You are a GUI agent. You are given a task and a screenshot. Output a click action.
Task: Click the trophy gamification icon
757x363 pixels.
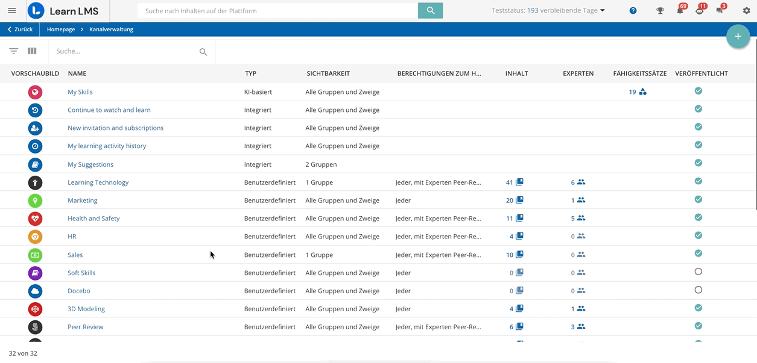(x=660, y=11)
